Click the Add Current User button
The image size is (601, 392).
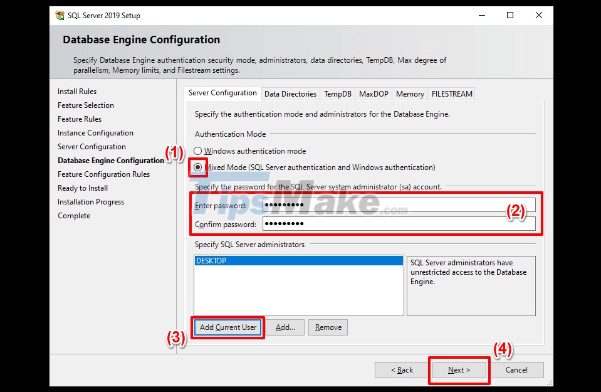pyautogui.click(x=227, y=327)
